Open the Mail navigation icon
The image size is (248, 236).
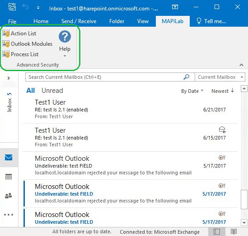[x=9, y=158]
